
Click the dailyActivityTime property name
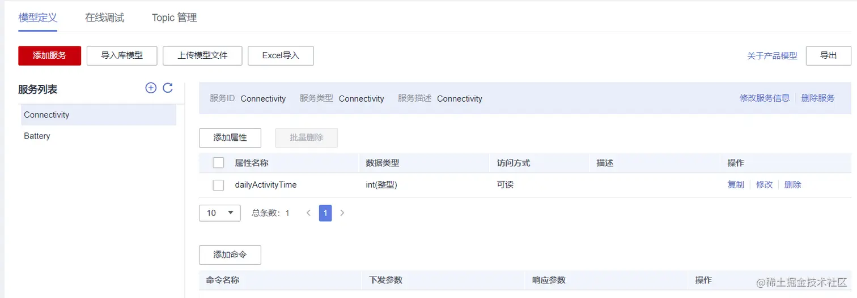(x=266, y=185)
